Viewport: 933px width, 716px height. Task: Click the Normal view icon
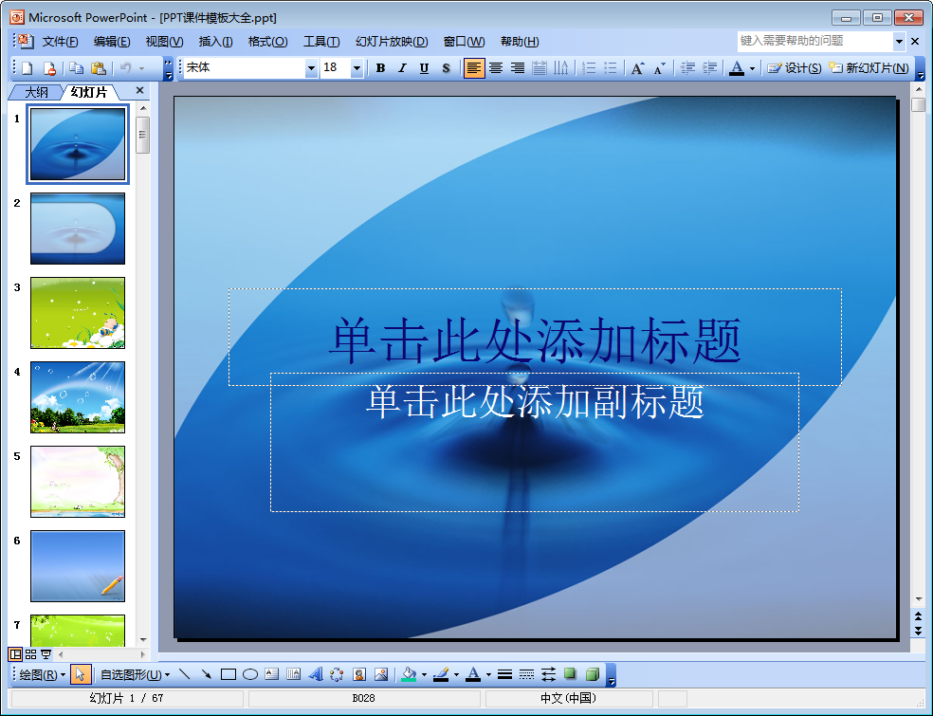tap(15, 654)
